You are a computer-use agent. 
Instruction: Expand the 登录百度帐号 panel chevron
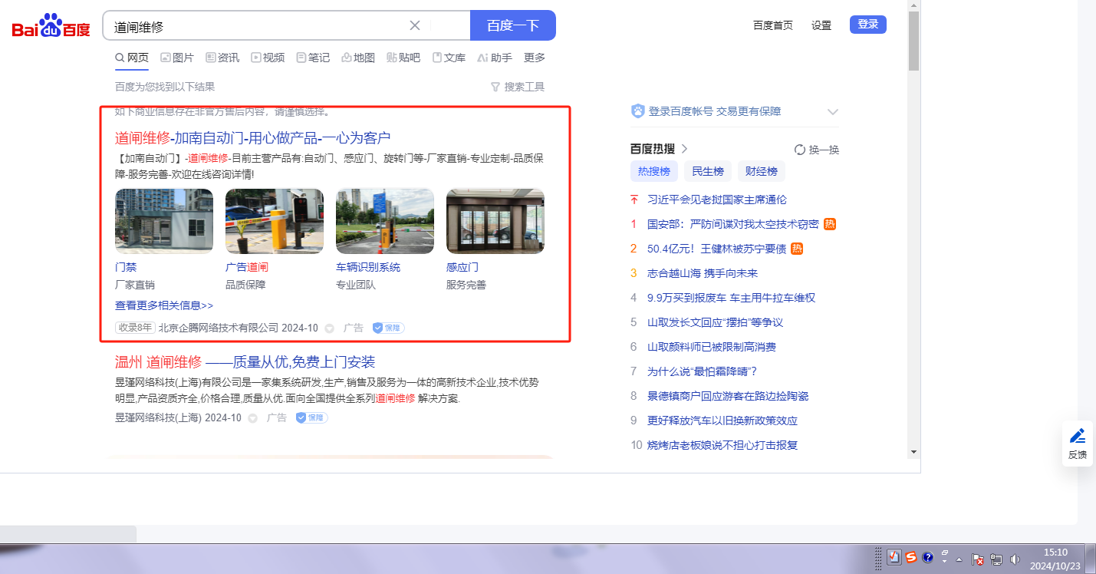click(x=833, y=112)
